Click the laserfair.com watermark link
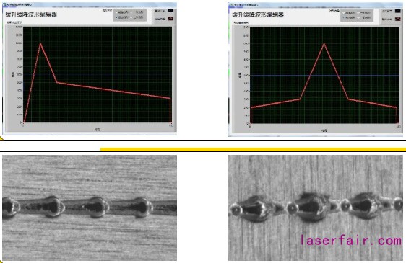This screenshot has width=406, height=263. click(x=351, y=240)
